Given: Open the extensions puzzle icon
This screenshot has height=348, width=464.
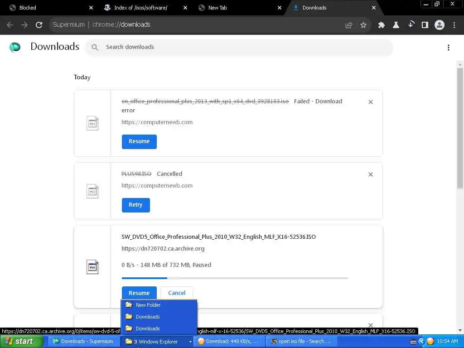Looking at the screenshot, I should [382, 25].
